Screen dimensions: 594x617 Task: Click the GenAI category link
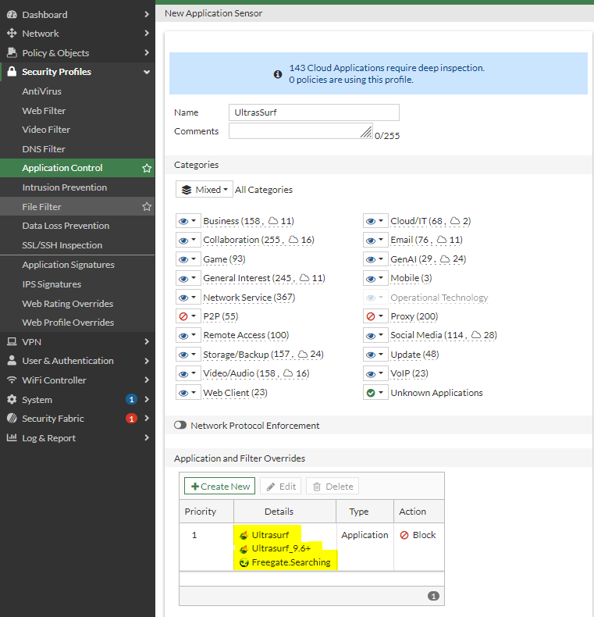(x=428, y=259)
